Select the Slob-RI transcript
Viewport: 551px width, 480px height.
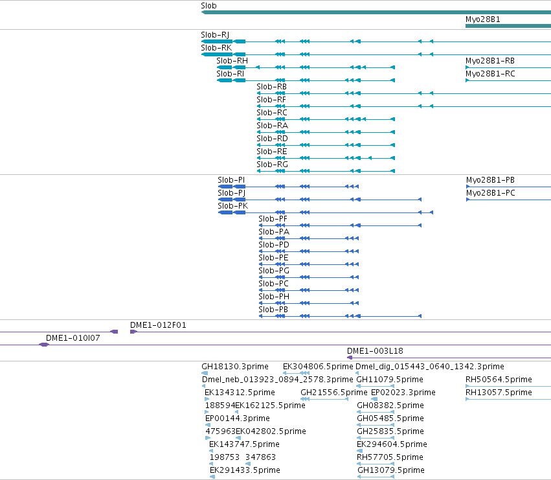tap(306, 80)
